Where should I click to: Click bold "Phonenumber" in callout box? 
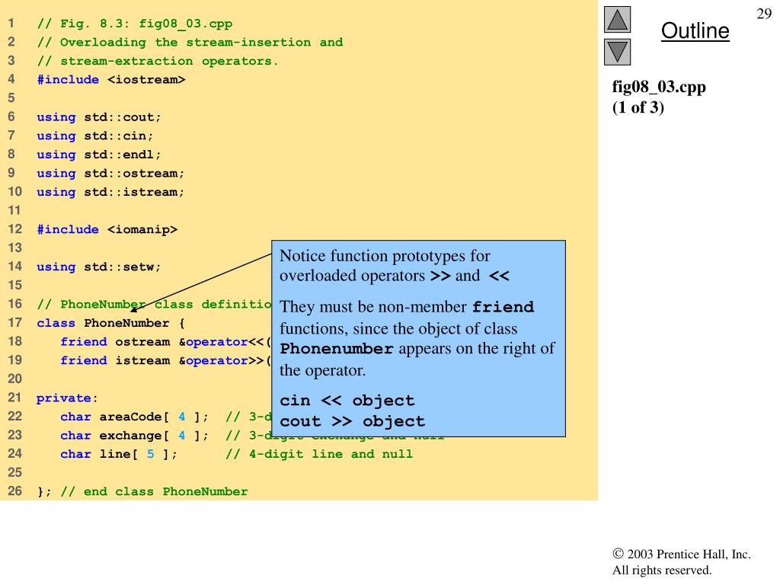coord(337,349)
